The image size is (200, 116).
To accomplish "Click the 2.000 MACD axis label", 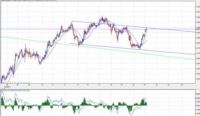I will tap(198, 102).
